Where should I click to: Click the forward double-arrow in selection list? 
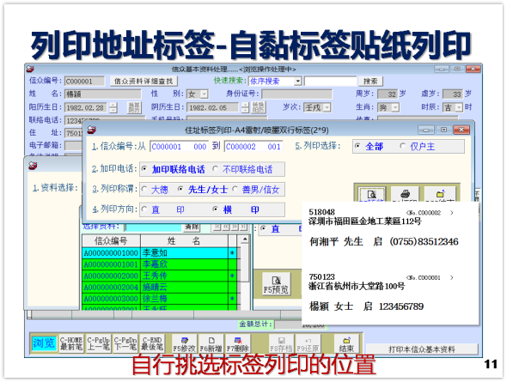pos(234,227)
